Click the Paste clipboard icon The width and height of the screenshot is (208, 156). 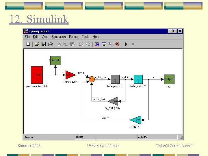tap(73, 44)
